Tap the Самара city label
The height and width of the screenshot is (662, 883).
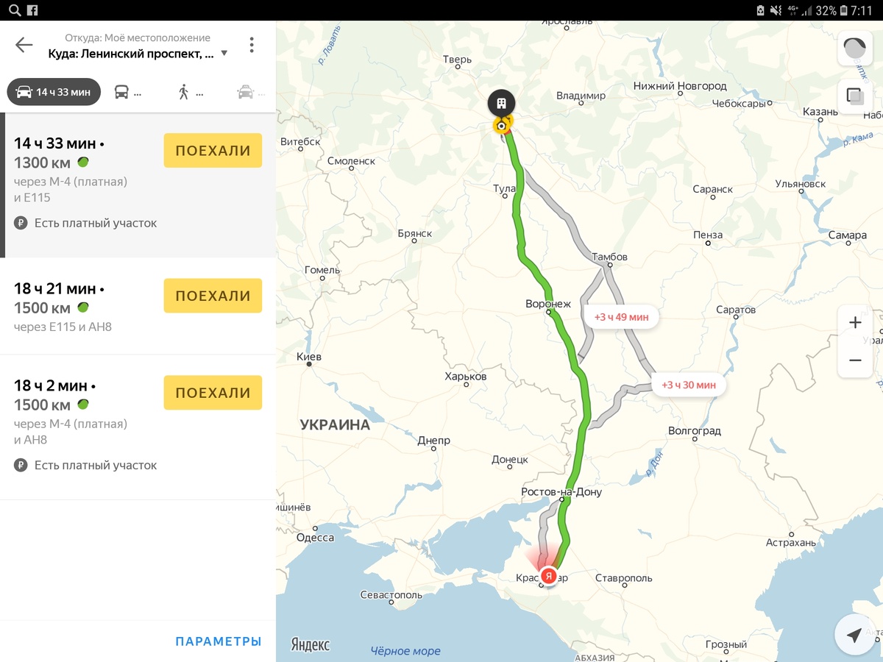point(847,235)
